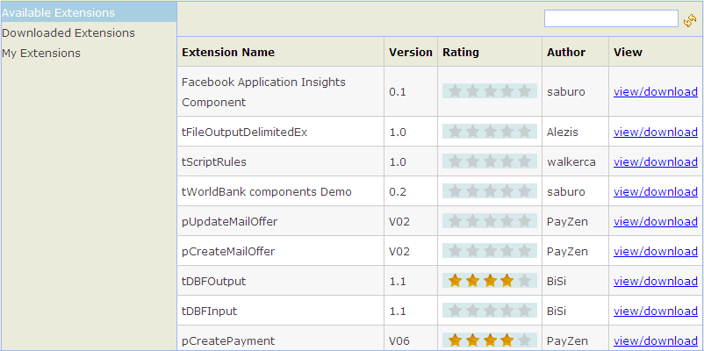Open view/download link for tScriptRules
This screenshot has height=351, width=704.
coord(655,161)
